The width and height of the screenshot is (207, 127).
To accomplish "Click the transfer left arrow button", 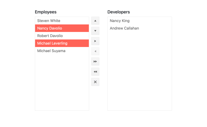I will coord(95,51).
